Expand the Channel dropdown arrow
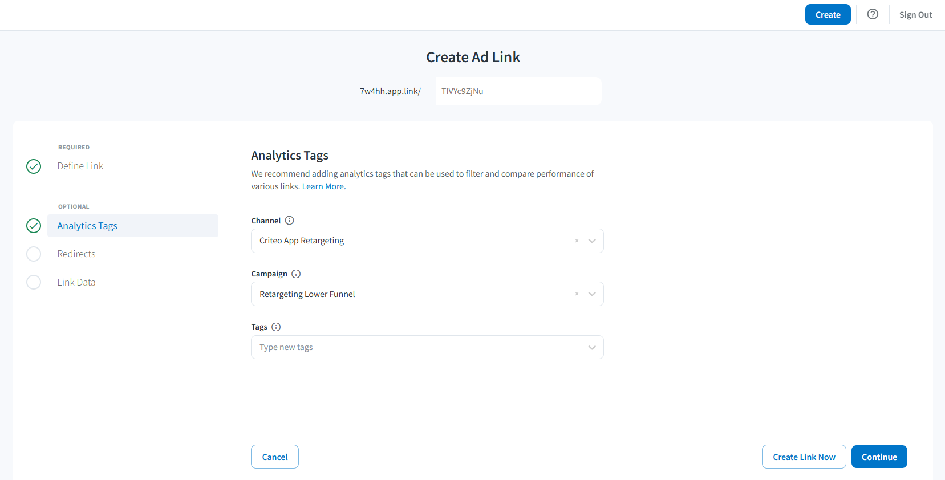 click(x=592, y=241)
